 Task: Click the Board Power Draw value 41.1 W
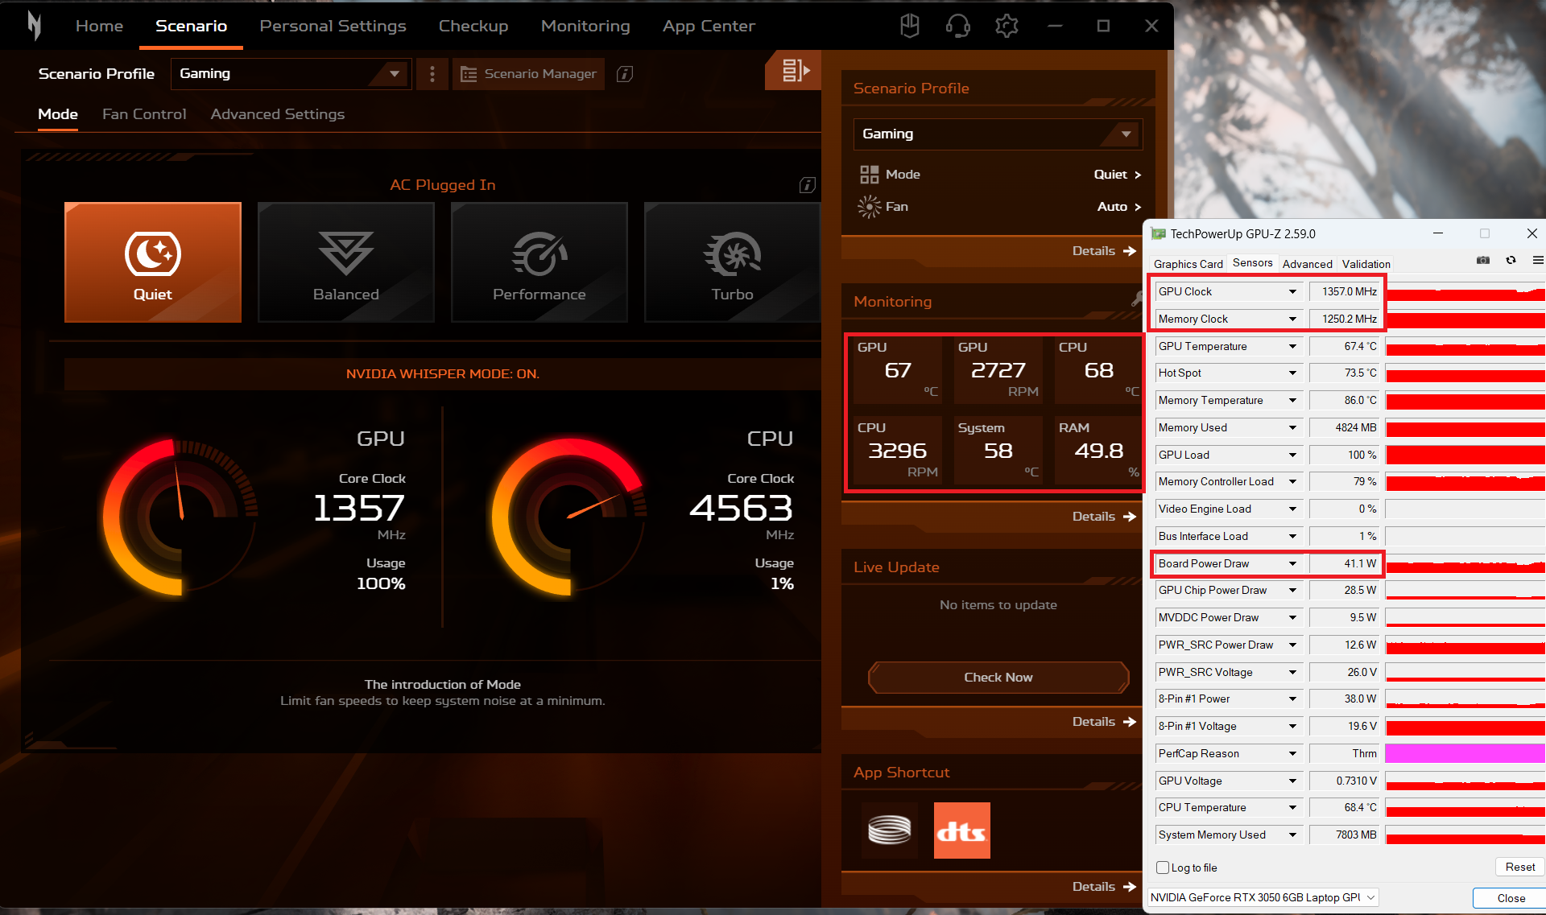pyautogui.click(x=1345, y=564)
